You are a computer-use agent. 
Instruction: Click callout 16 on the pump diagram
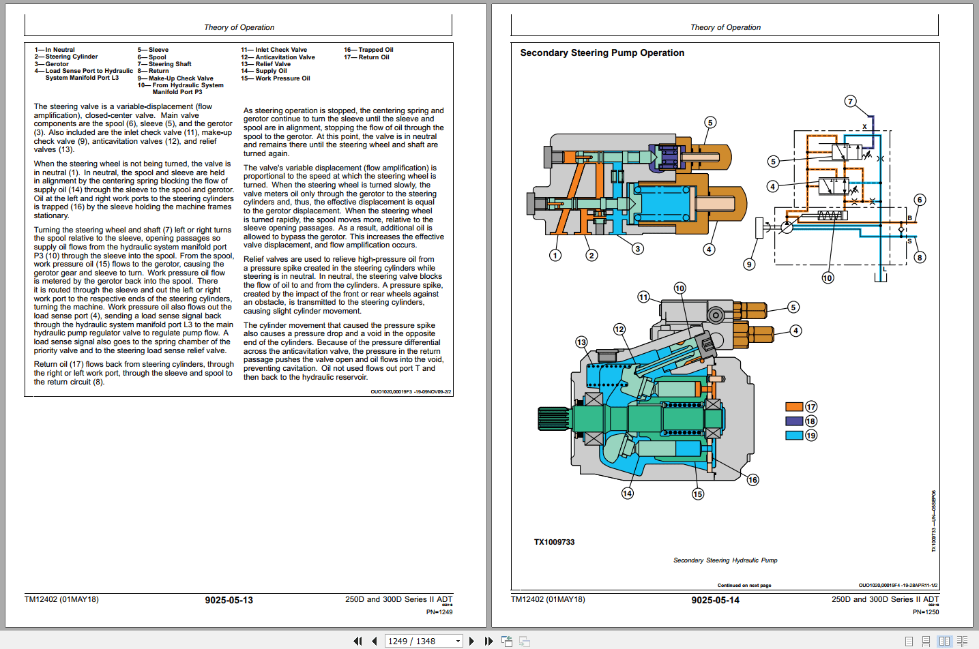pyautogui.click(x=752, y=480)
